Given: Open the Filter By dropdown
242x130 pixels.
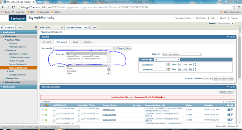Looking at the screenshot, I should pos(182,54).
